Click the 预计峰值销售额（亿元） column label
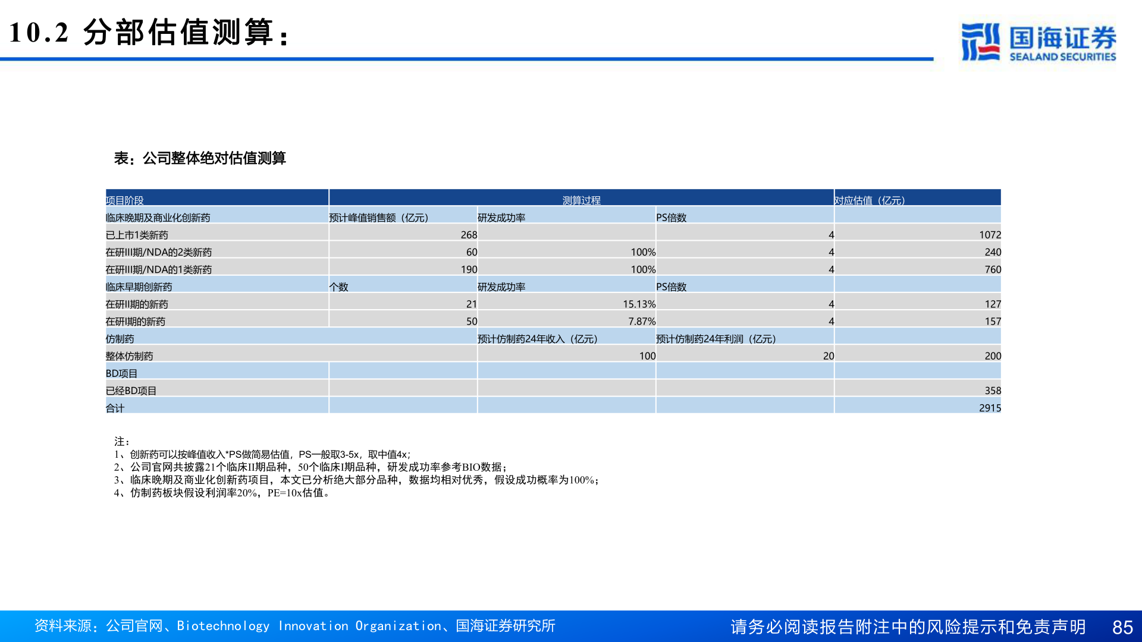Viewport: 1142px width, 642px height. coord(378,218)
